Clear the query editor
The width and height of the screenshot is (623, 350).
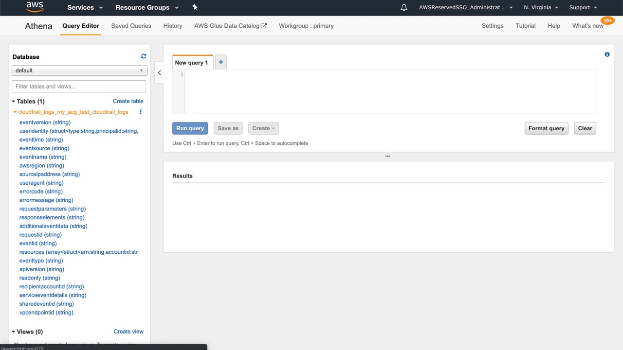(585, 128)
